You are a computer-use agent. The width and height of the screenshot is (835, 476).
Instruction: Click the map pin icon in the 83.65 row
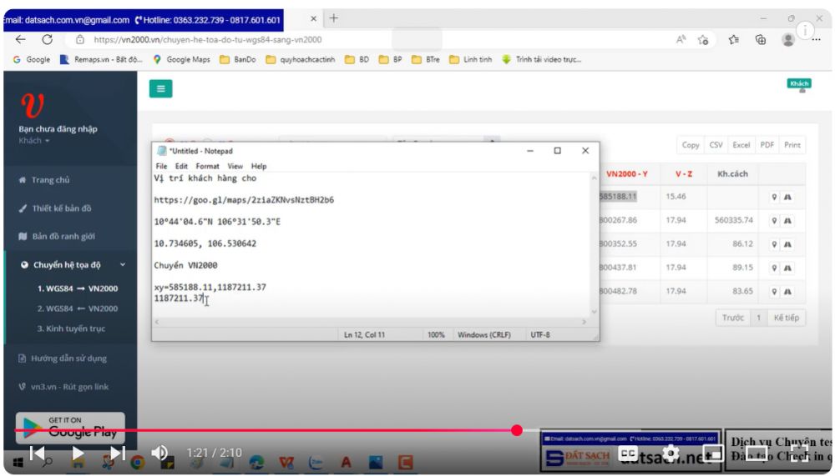pos(775,291)
